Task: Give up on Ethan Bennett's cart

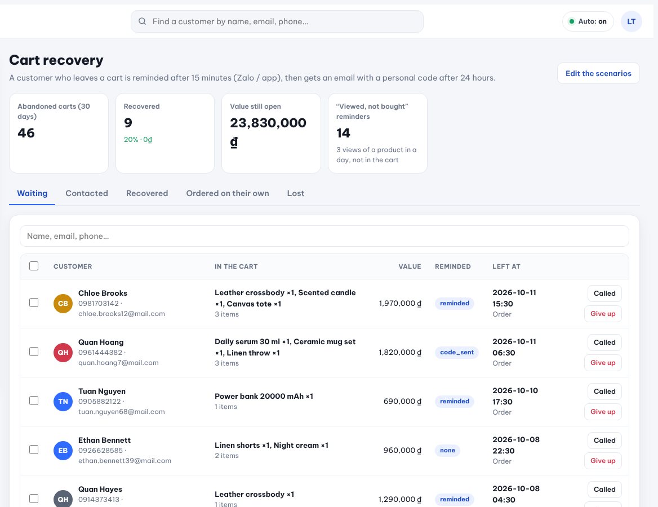Action: [x=603, y=461]
